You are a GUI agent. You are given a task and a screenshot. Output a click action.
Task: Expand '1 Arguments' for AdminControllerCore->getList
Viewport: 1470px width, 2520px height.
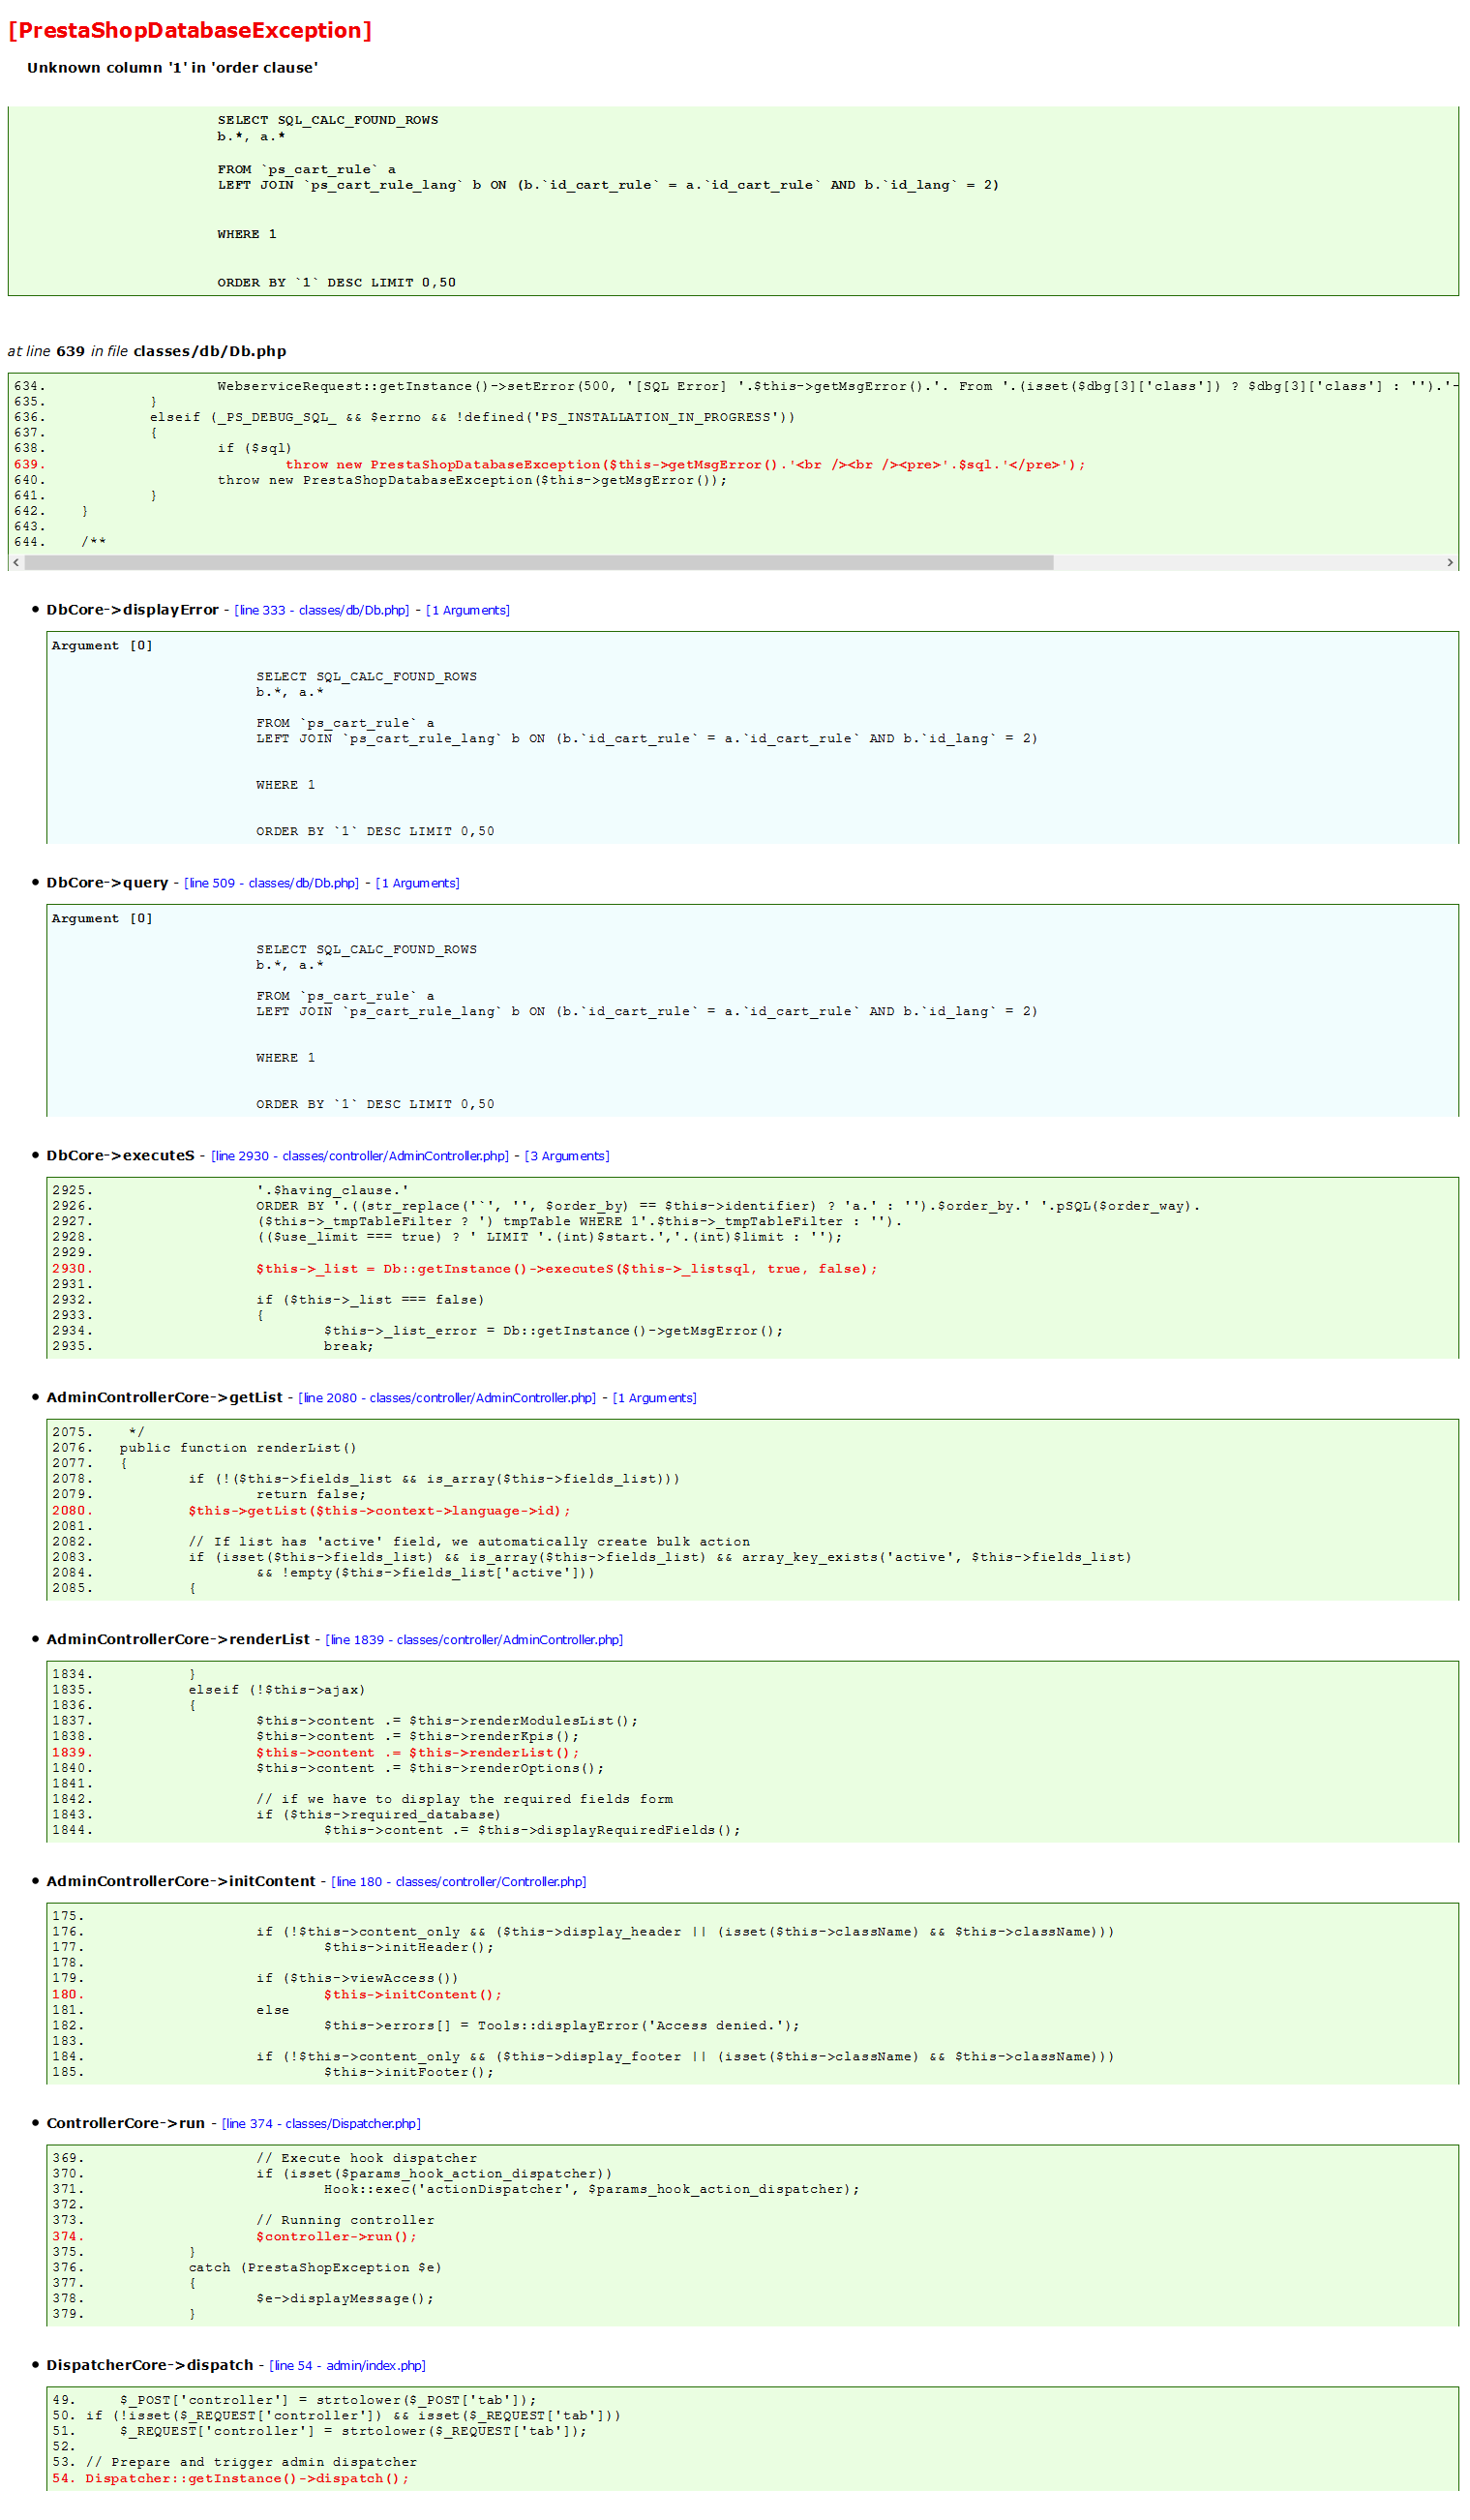pyautogui.click(x=654, y=1398)
